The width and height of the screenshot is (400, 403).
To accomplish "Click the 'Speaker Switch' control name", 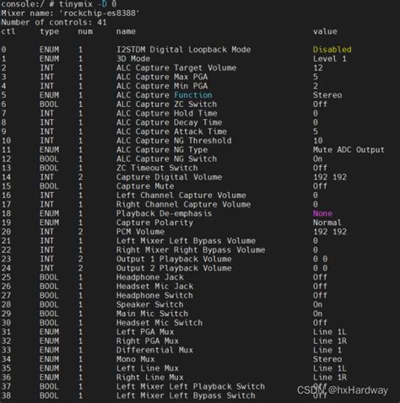I will [x=149, y=304].
